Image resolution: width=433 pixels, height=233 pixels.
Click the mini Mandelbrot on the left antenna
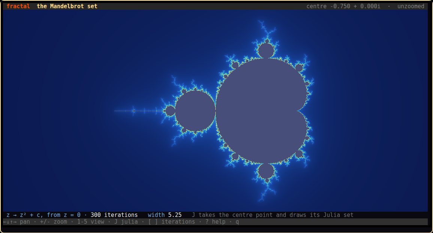point(134,111)
